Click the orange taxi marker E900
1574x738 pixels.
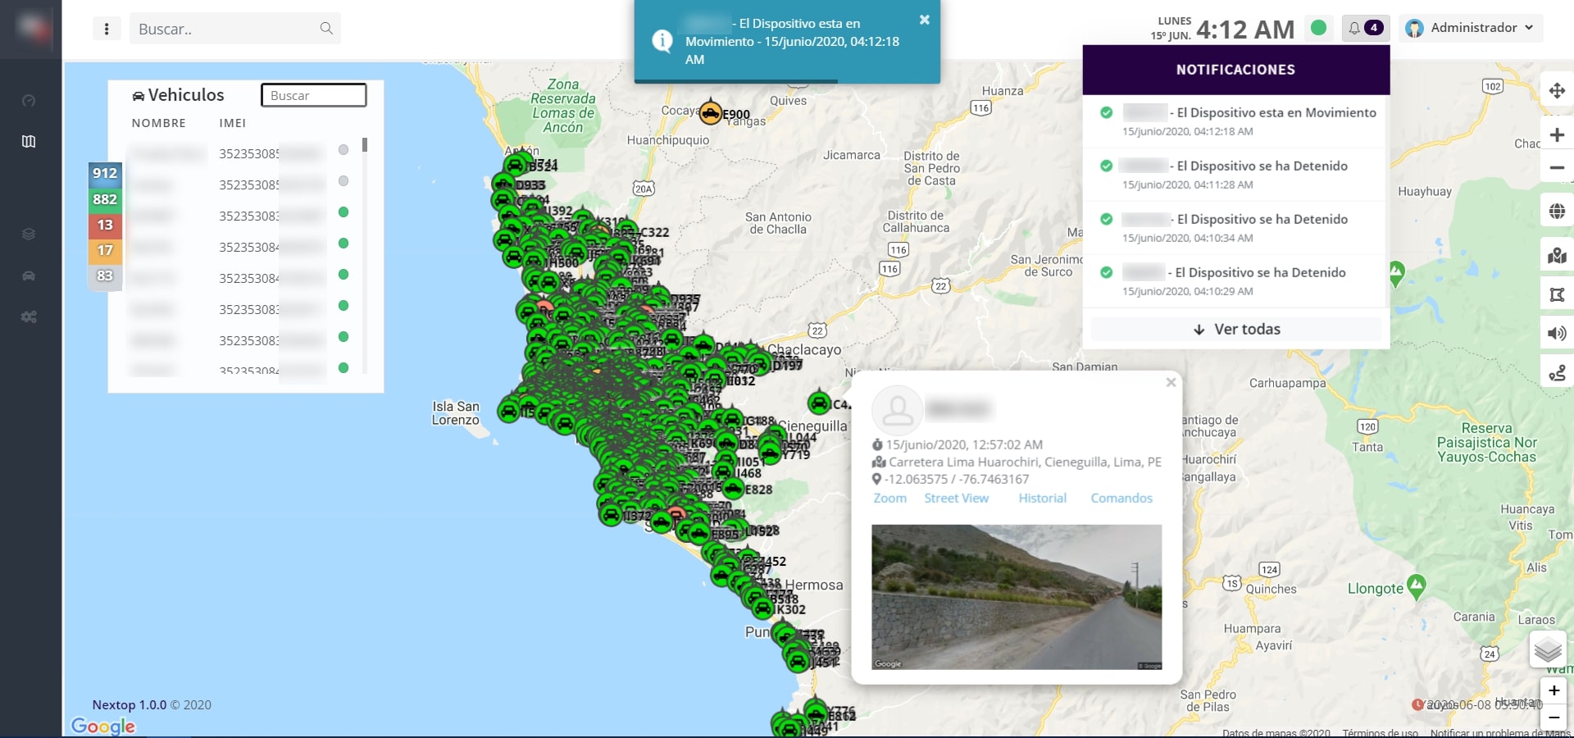(710, 113)
